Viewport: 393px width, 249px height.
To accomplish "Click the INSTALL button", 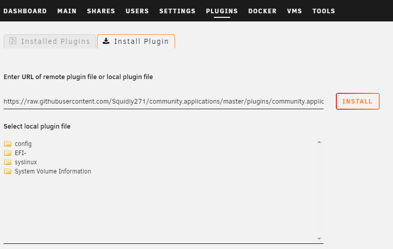I will click(x=358, y=101).
